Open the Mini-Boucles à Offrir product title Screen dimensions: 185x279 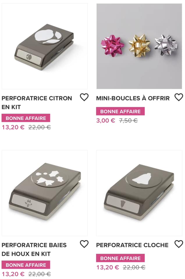click(133, 98)
